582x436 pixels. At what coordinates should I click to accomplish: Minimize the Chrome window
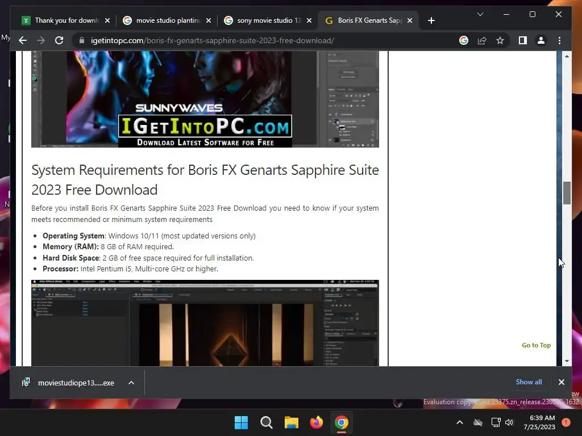506,14
